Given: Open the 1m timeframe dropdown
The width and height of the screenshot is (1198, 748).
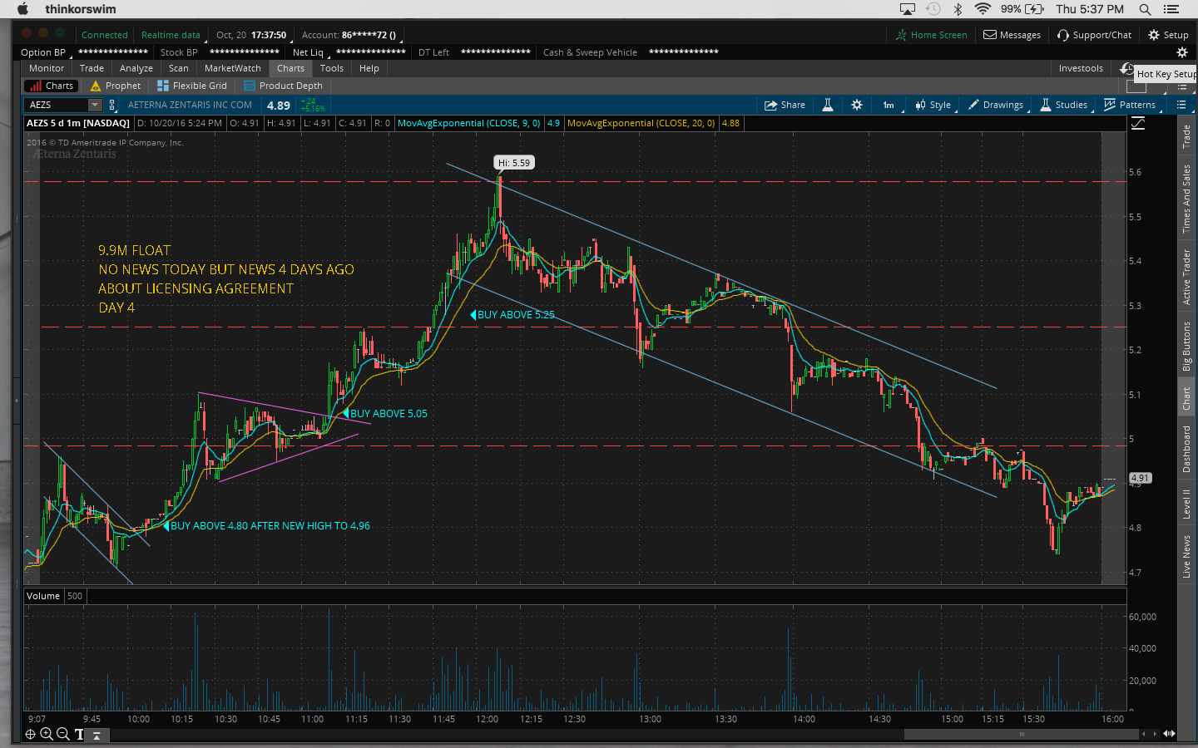Looking at the screenshot, I should (x=889, y=105).
